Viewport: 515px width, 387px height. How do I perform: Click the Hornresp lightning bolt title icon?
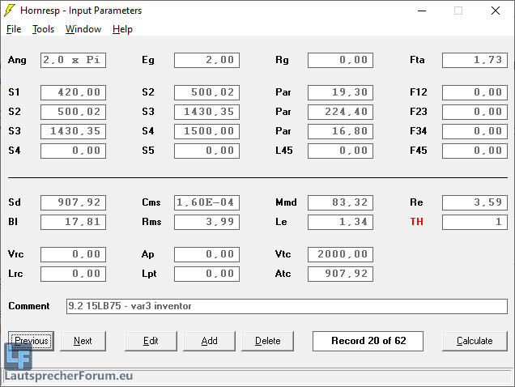tap(10, 11)
